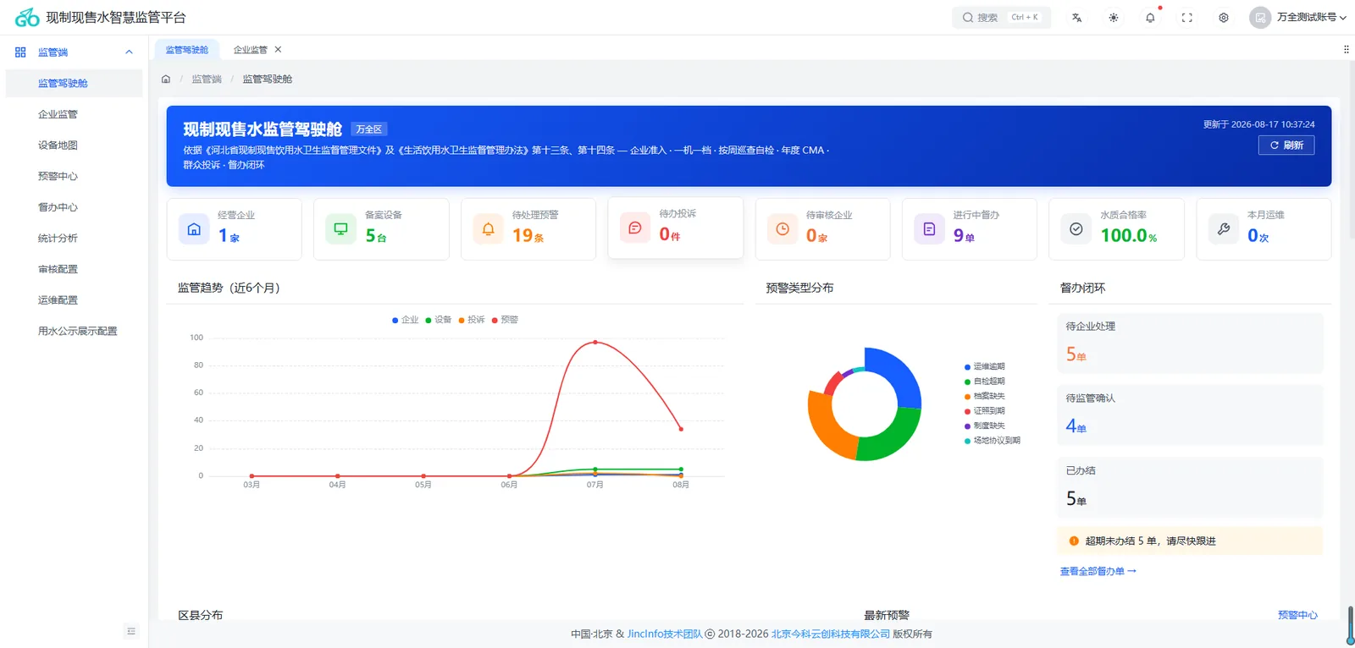1355x648 pixels.
Task: Open the JincInfo技术团队 footer link
Action: [665, 634]
